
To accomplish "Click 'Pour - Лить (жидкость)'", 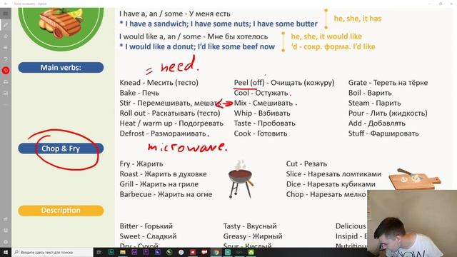I will pyautogui.click(x=388, y=113).
